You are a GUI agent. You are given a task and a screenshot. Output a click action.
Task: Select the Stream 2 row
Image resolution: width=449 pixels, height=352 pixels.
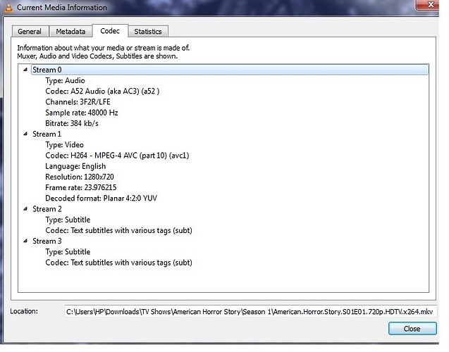click(x=47, y=209)
